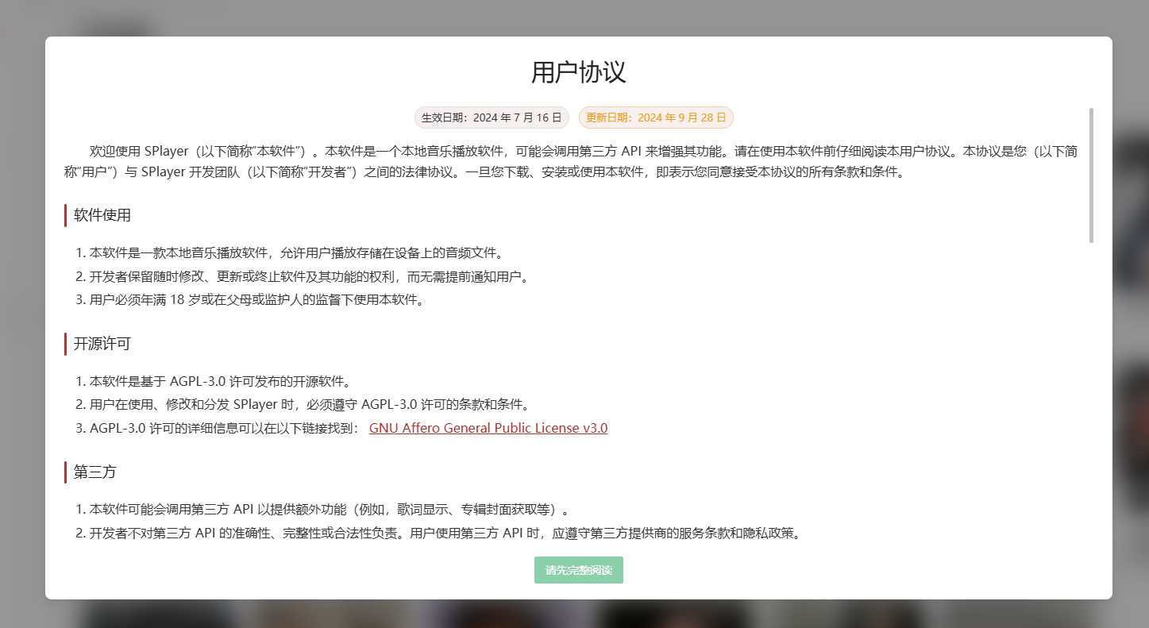
Task: Click the agreement scrollbar thumb
Action: [x=1092, y=175]
